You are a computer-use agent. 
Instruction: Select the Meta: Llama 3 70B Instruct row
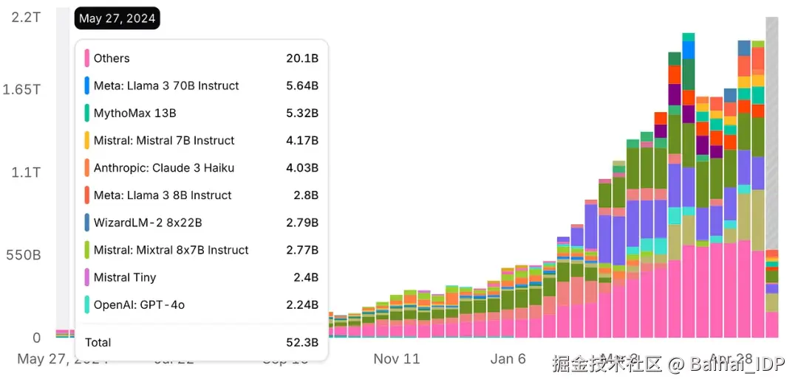(202, 86)
